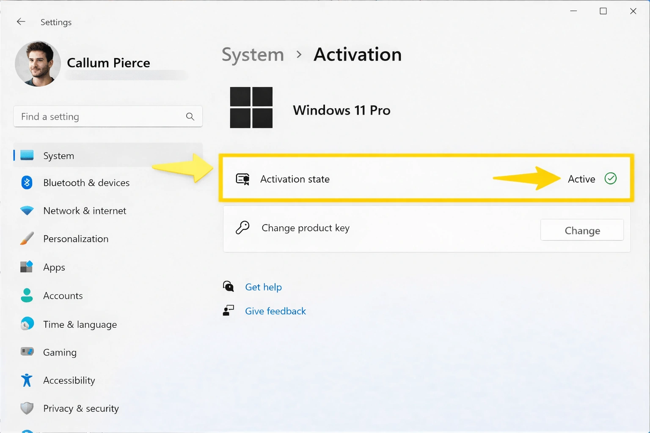The image size is (650, 433).
Task: Click the Accessibility figure icon
Action: pyautogui.click(x=26, y=380)
